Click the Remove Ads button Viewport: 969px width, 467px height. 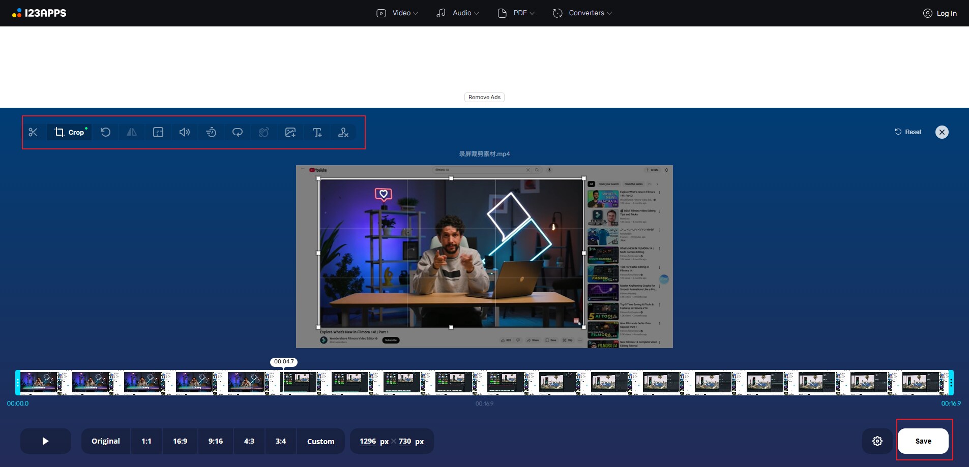tap(484, 97)
